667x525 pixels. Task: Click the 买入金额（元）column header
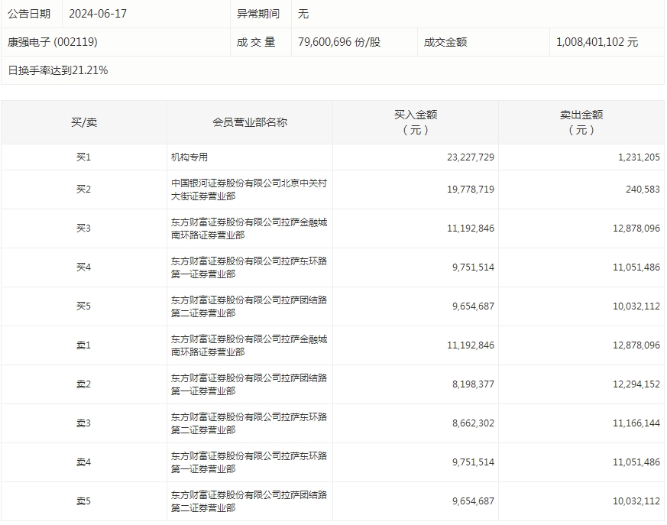[416, 122]
